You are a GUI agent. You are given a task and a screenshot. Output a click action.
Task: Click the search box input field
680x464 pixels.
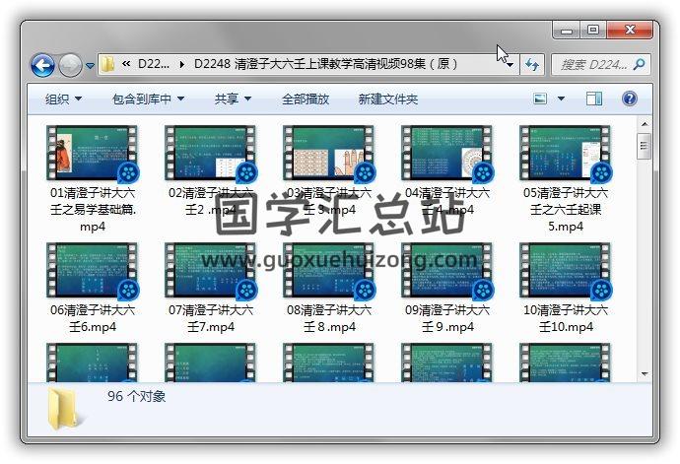coord(591,65)
